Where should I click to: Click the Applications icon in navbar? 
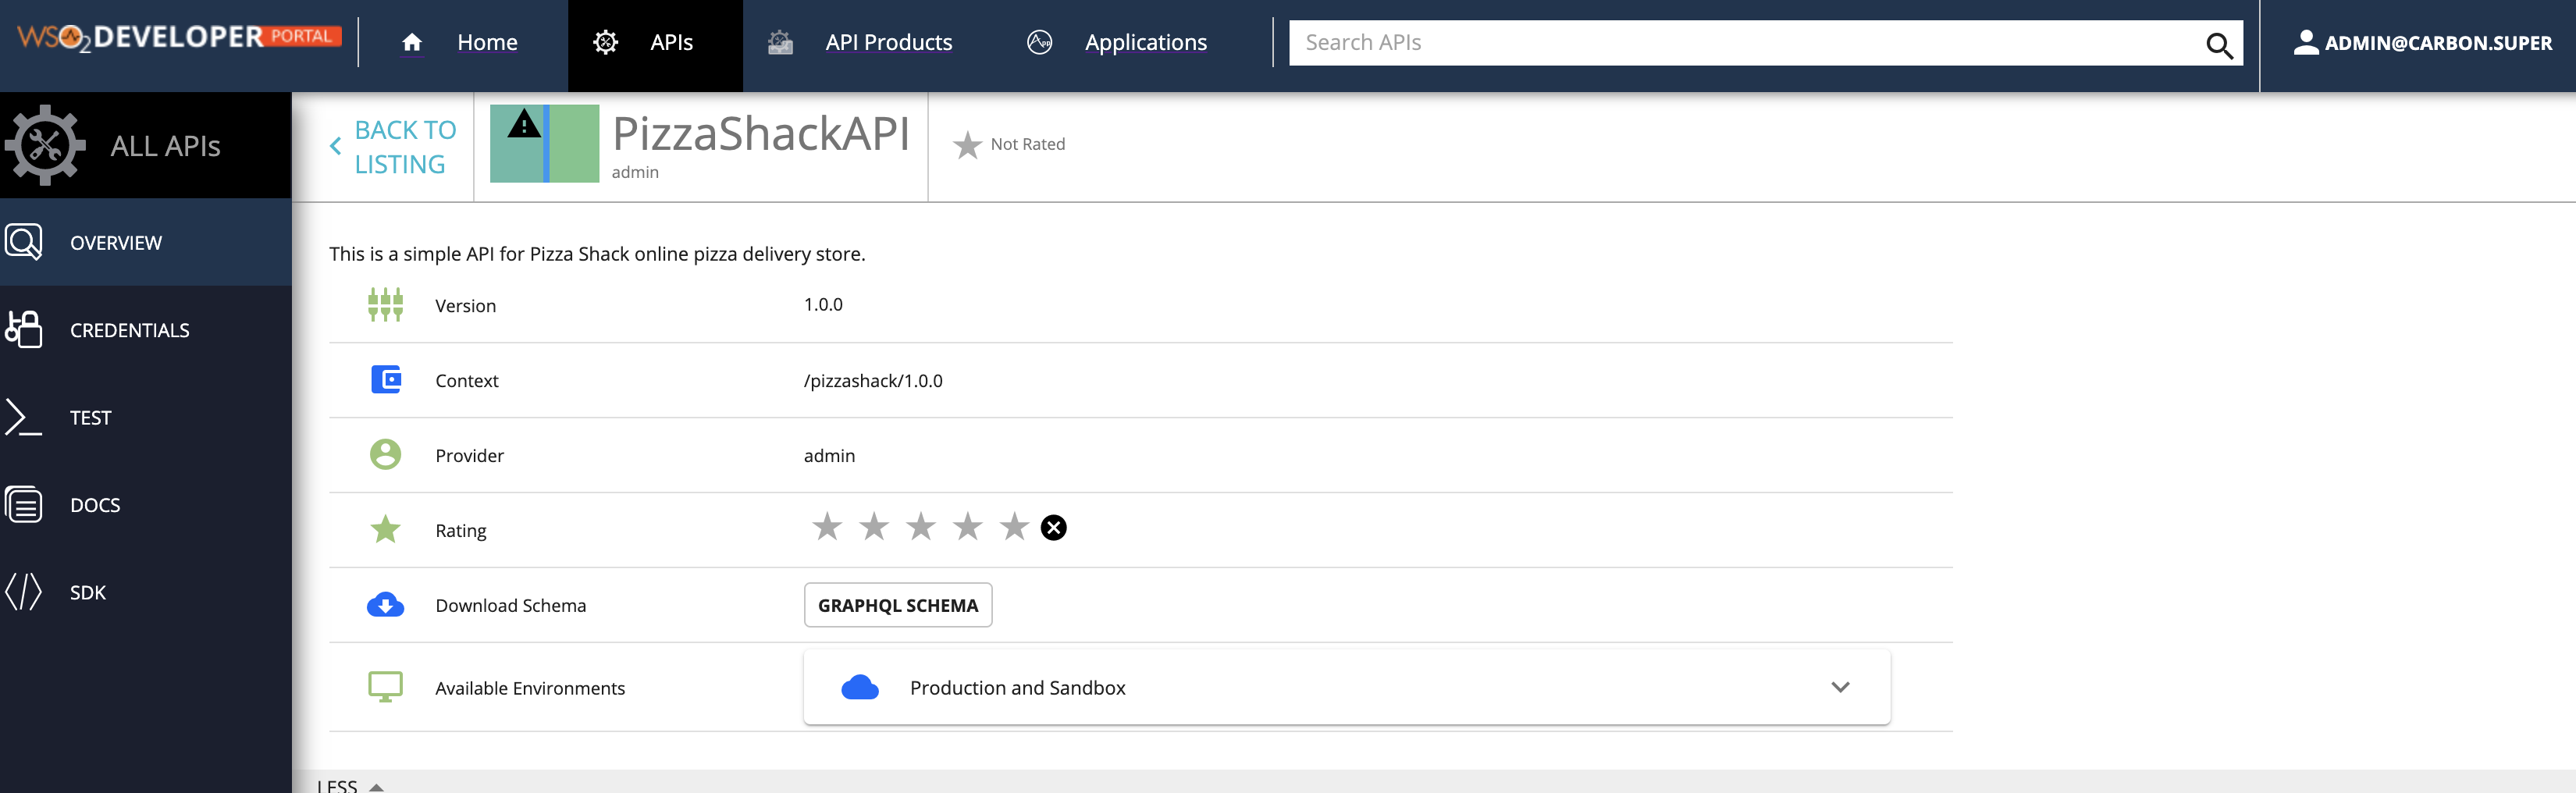tap(1039, 42)
